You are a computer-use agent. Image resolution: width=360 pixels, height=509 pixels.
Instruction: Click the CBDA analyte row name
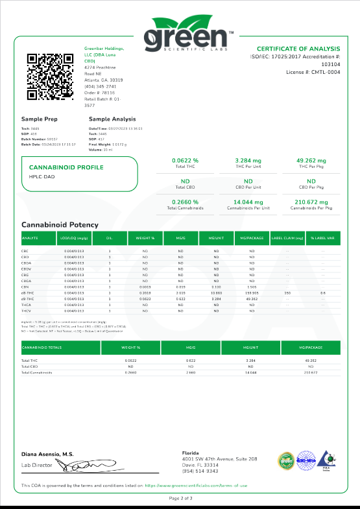tap(27, 263)
